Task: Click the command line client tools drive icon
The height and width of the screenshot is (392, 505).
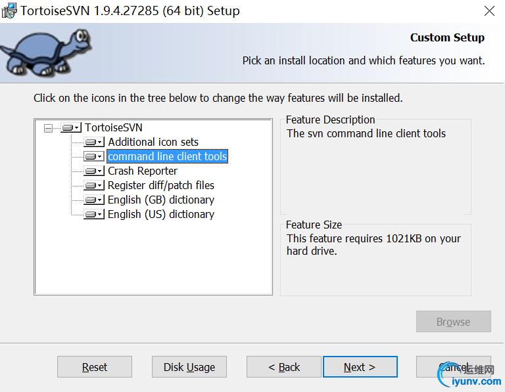Action: coord(94,156)
